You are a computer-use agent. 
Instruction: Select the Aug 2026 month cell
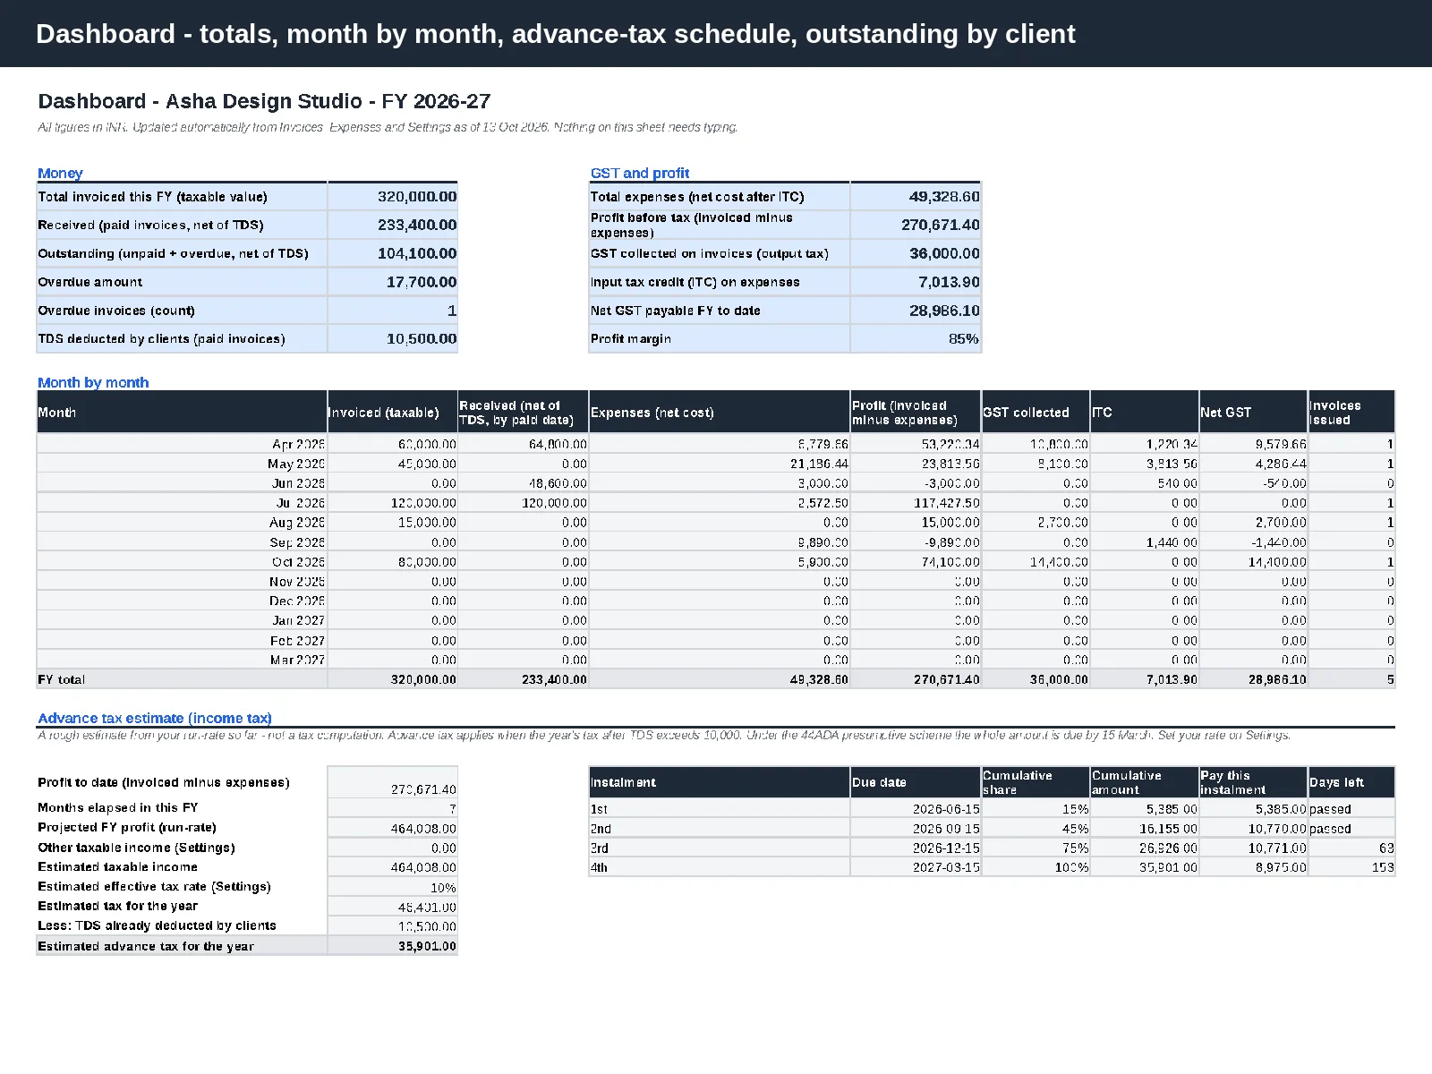tap(182, 523)
